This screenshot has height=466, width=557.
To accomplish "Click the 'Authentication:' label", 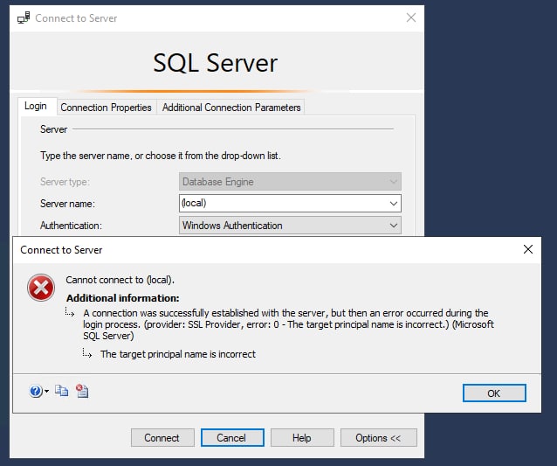I will tap(71, 226).
